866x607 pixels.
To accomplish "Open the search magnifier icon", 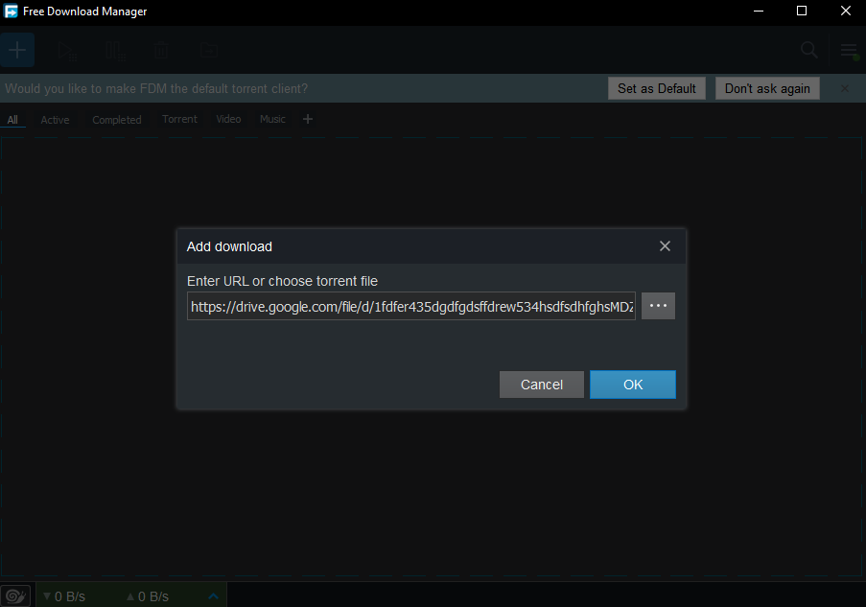I will [x=809, y=50].
